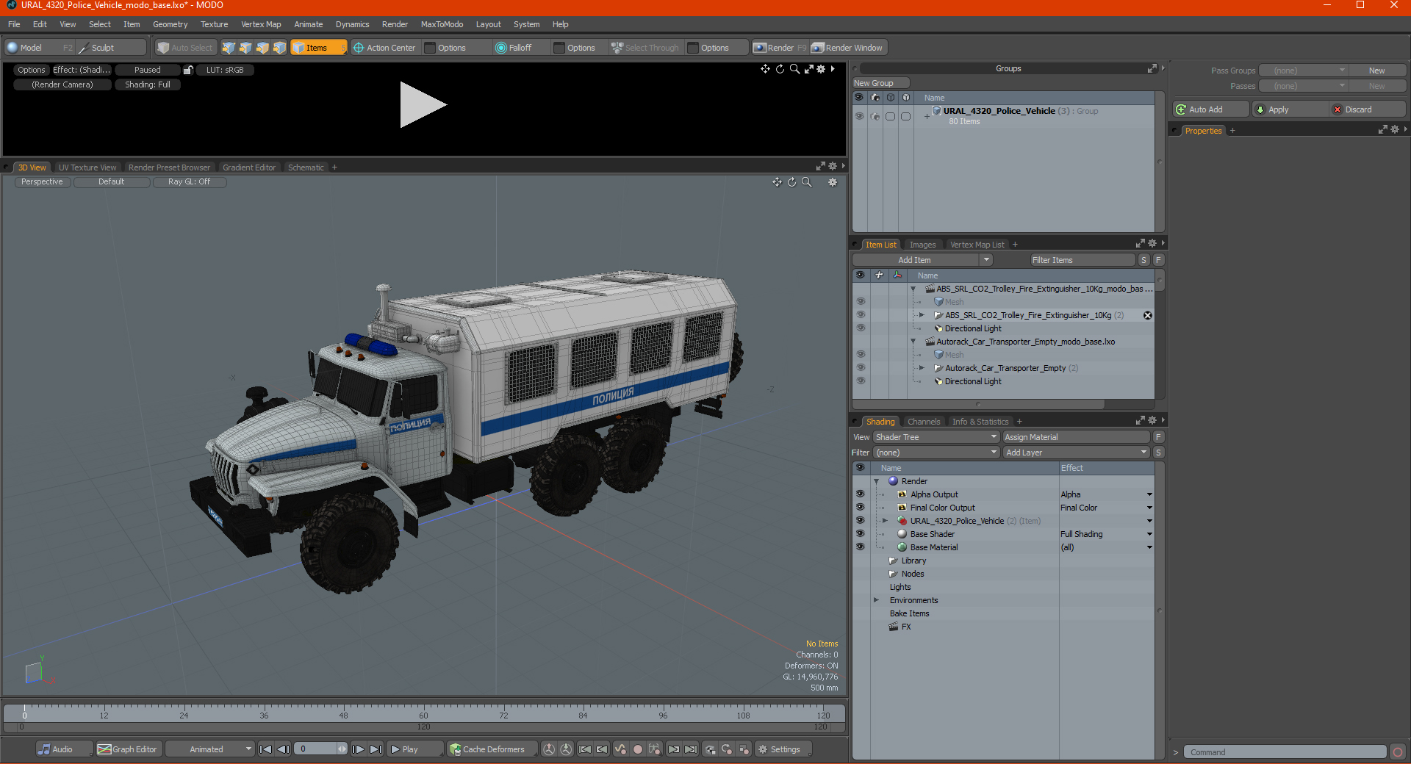Click frame 48 on timeline ruler
Image resolution: width=1411 pixels, height=764 pixels.
pyautogui.click(x=343, y=714)
